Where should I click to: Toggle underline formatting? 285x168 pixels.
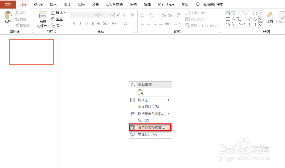(x=86, y=23)
